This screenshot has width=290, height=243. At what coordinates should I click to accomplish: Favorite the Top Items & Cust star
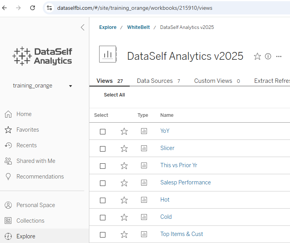[124, 234]
